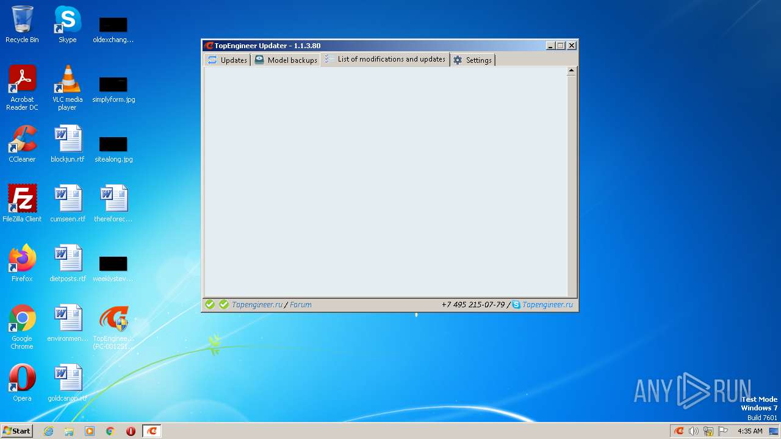
Task: Minimize the TopEngineer Updater window
Action: click(x=550, y=46)
